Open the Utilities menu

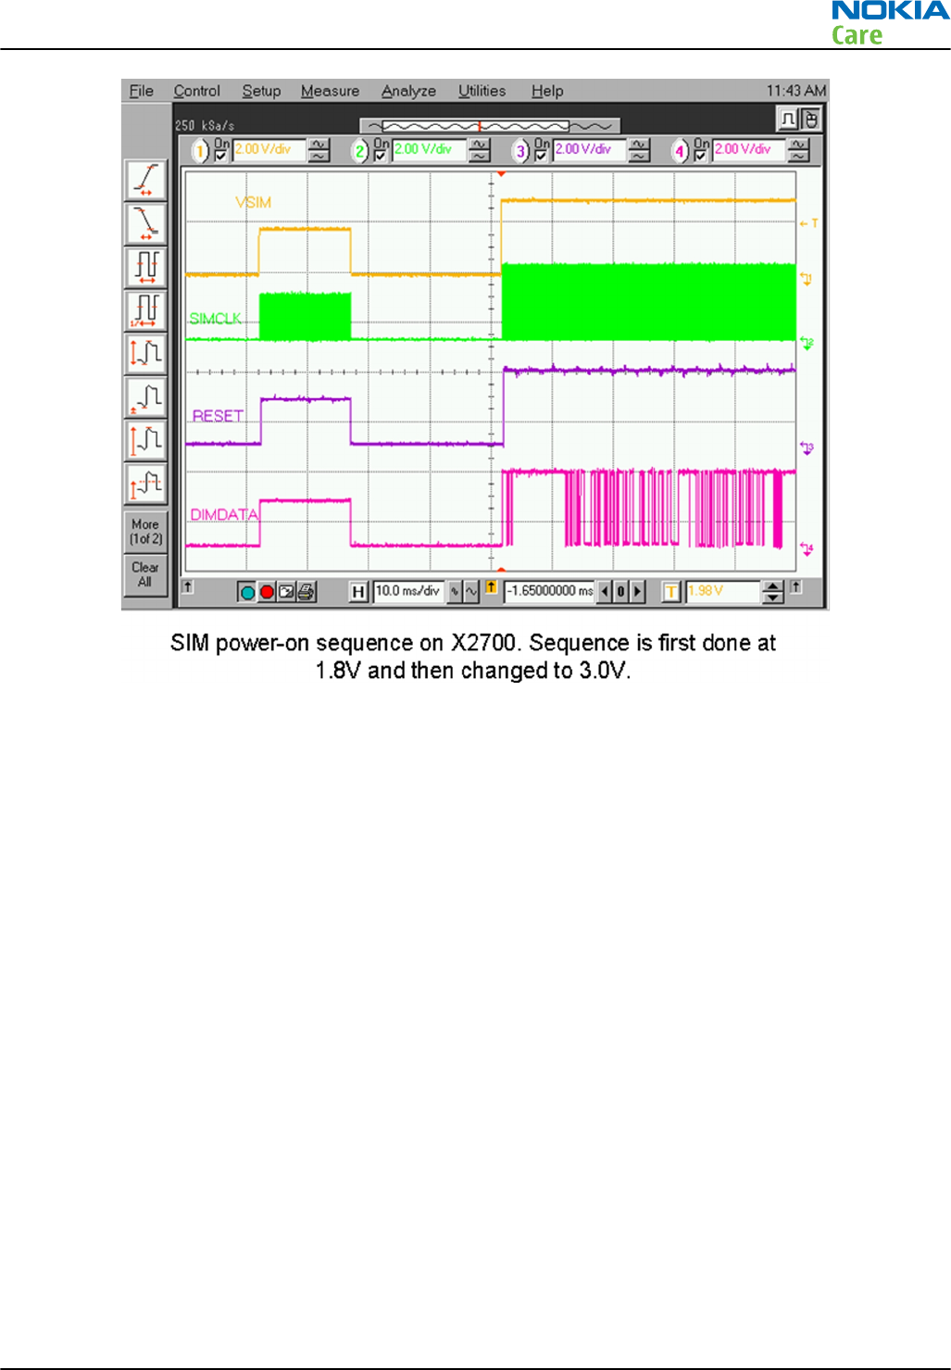482,91
